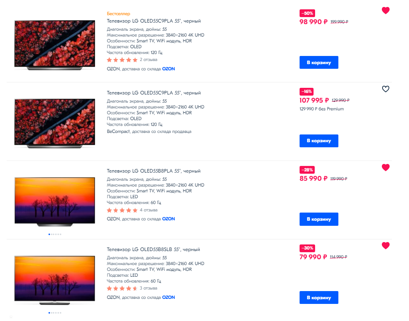409x321 pixels.
Task: Click star rating of OLED55B8SLB
Action: pyautogui.click(x=122, y=288)
